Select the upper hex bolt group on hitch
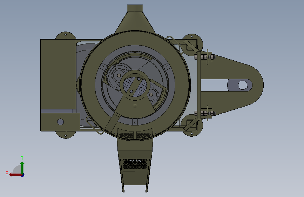304x197 pixels. (205, 57)
